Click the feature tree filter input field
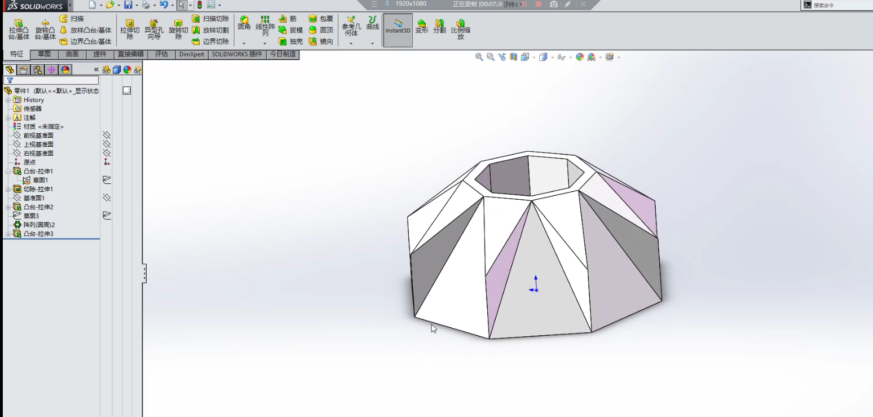 click(x=54, y=80)
